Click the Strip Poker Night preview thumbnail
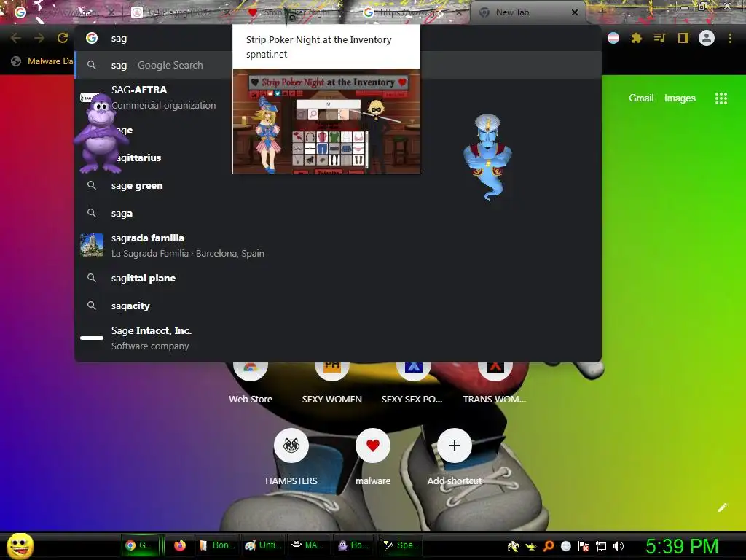 coord(326,122)
